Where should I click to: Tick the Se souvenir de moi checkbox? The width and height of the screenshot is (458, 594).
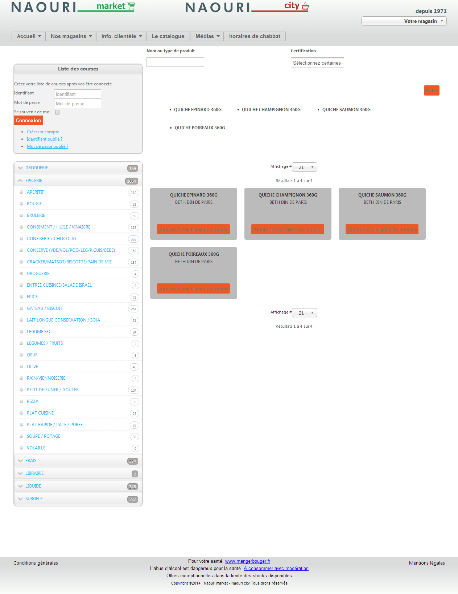click(x=57, y=112)
